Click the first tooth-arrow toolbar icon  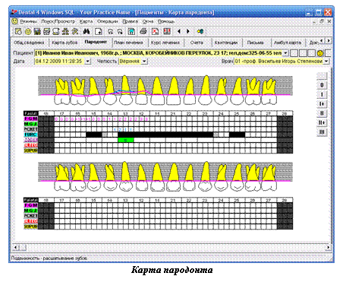point(111,31)
